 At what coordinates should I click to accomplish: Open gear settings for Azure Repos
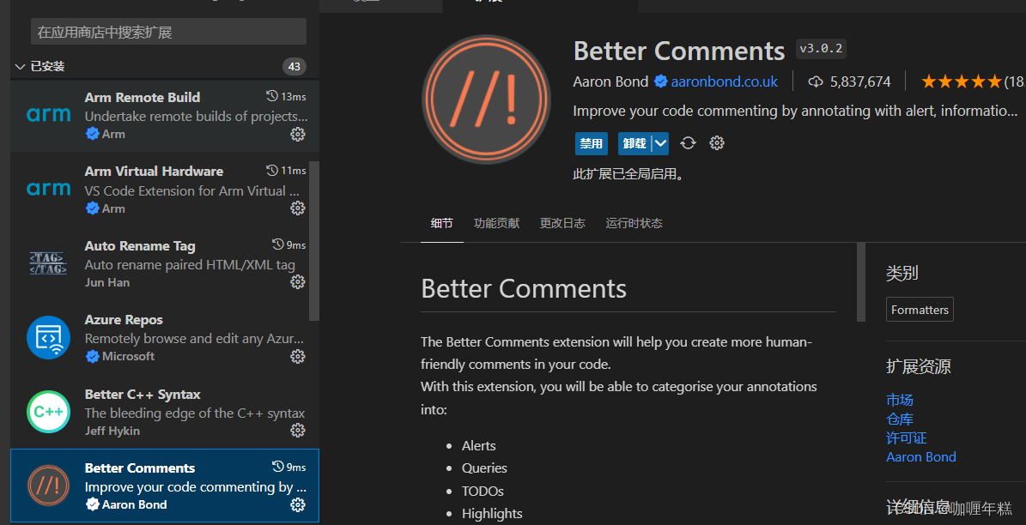click(x=298, y=356)
